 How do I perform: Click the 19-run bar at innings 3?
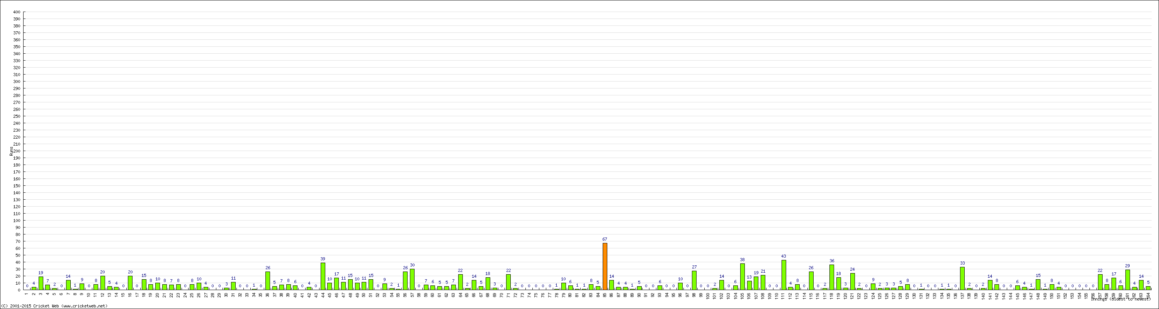(41, 283)
